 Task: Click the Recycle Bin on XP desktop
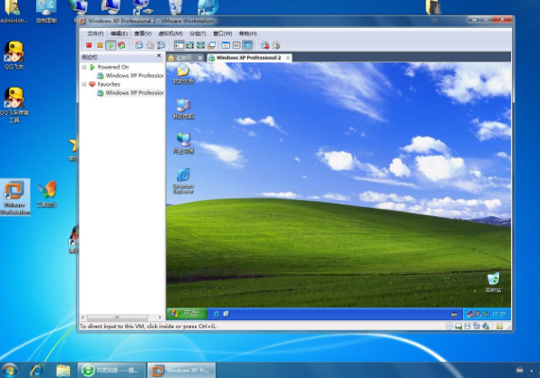493,282
